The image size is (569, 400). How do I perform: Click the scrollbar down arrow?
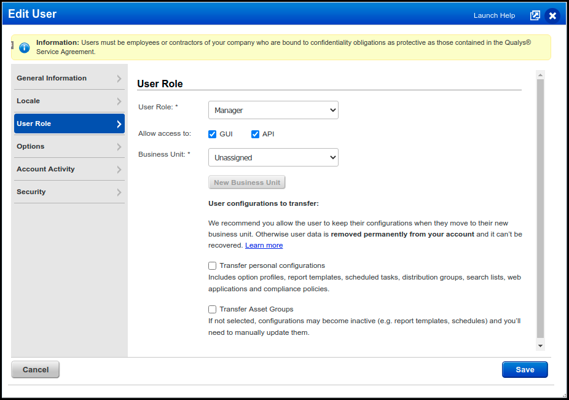click(540, 344)
